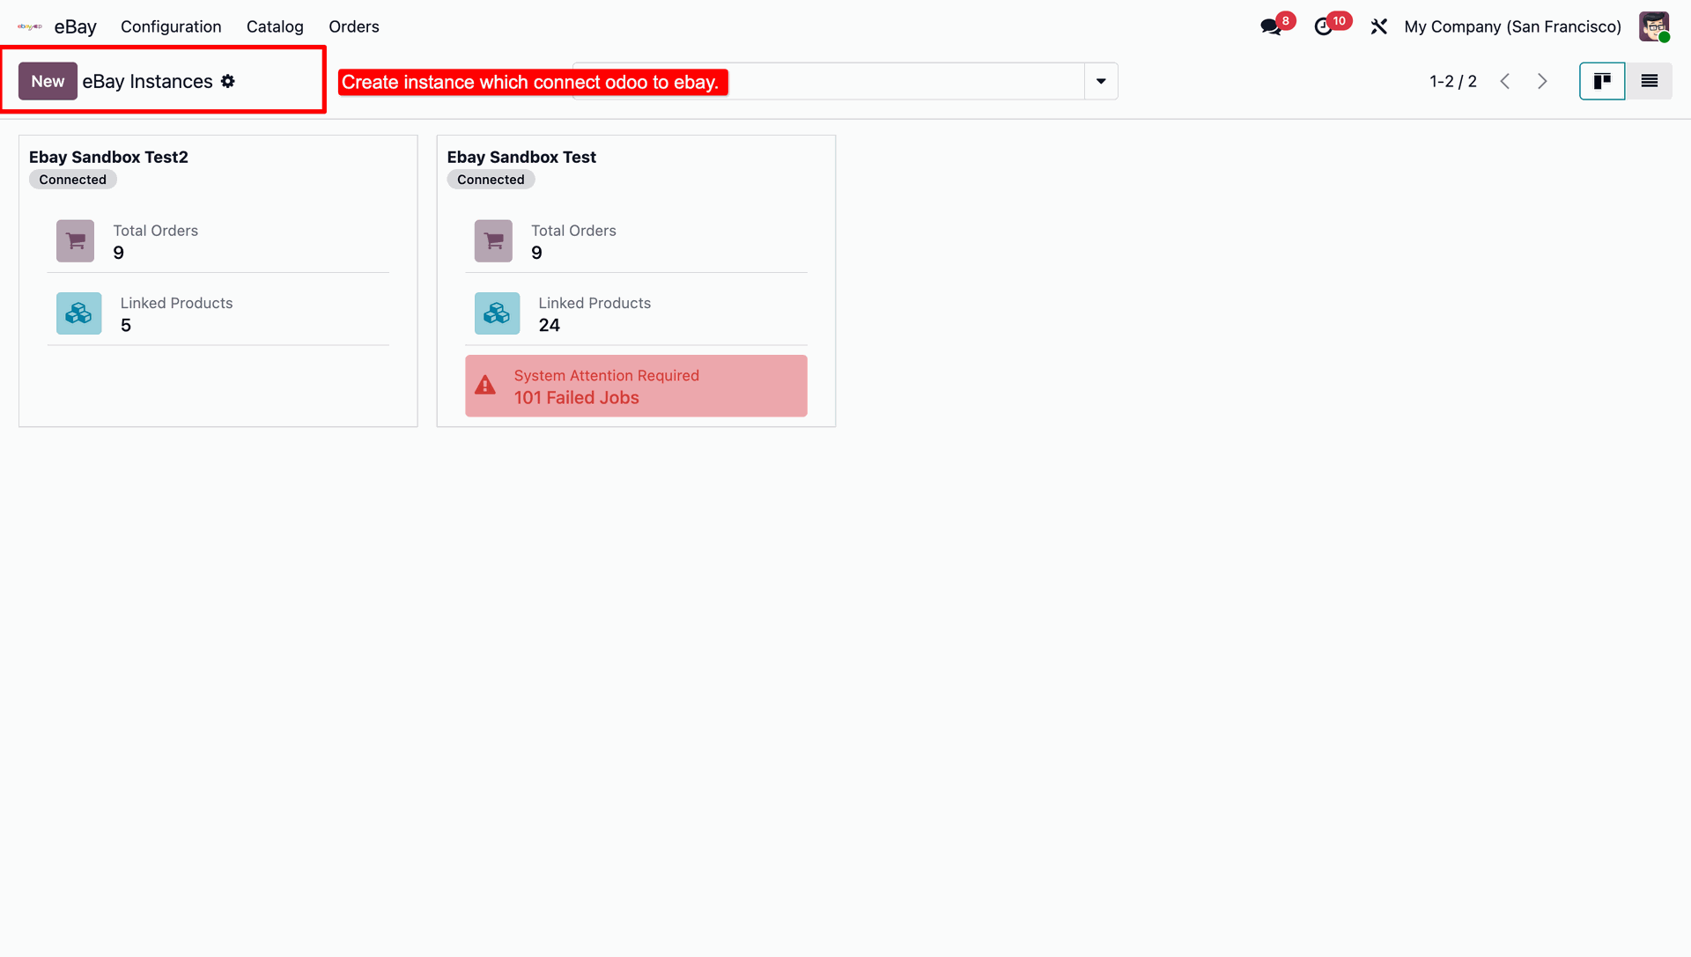The image size is (1691, 957).
Task: Open Ebay Sandbox Test2 card title
Action: click(108, 157)
